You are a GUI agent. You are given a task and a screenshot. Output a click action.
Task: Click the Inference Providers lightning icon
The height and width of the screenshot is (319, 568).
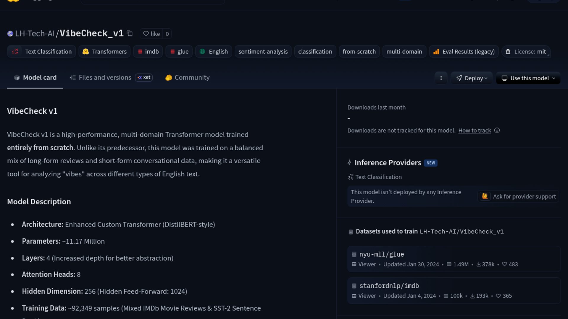click(x=349, y=162)
